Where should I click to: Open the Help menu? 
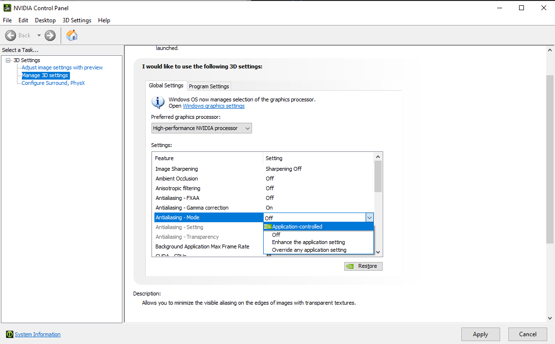104,20
